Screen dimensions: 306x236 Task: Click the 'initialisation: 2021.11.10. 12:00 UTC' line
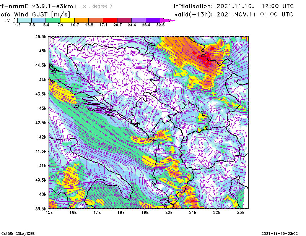pyautogui.click(x=234, y=6)
